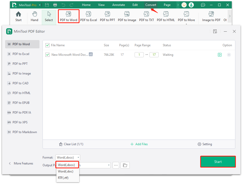Select the Hand tool

(x=34, y=16)
